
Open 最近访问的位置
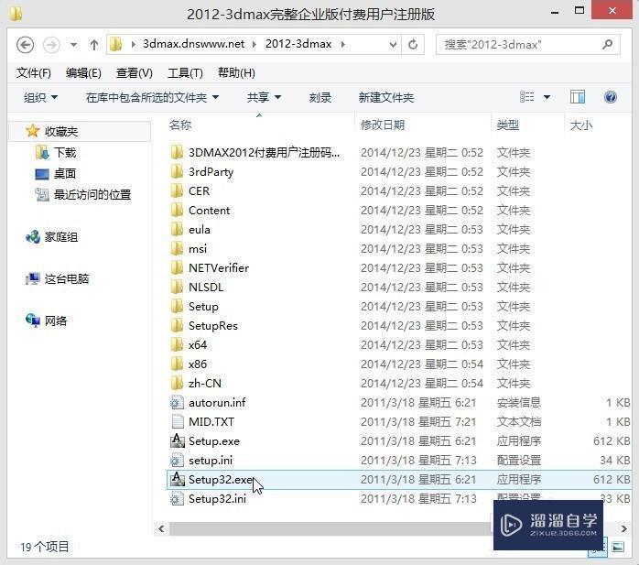(92, 194)
